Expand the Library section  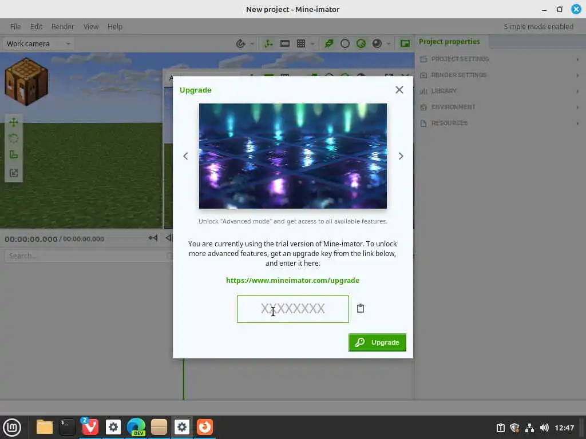[x=500, y=91]
